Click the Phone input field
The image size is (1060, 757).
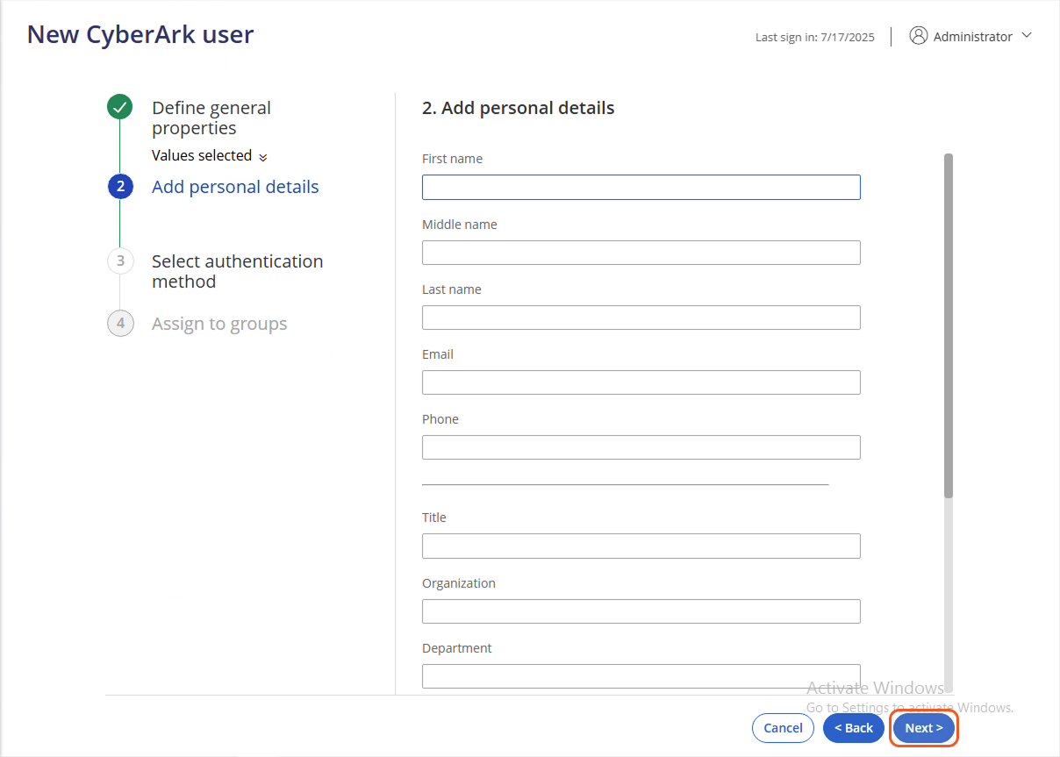641,446
